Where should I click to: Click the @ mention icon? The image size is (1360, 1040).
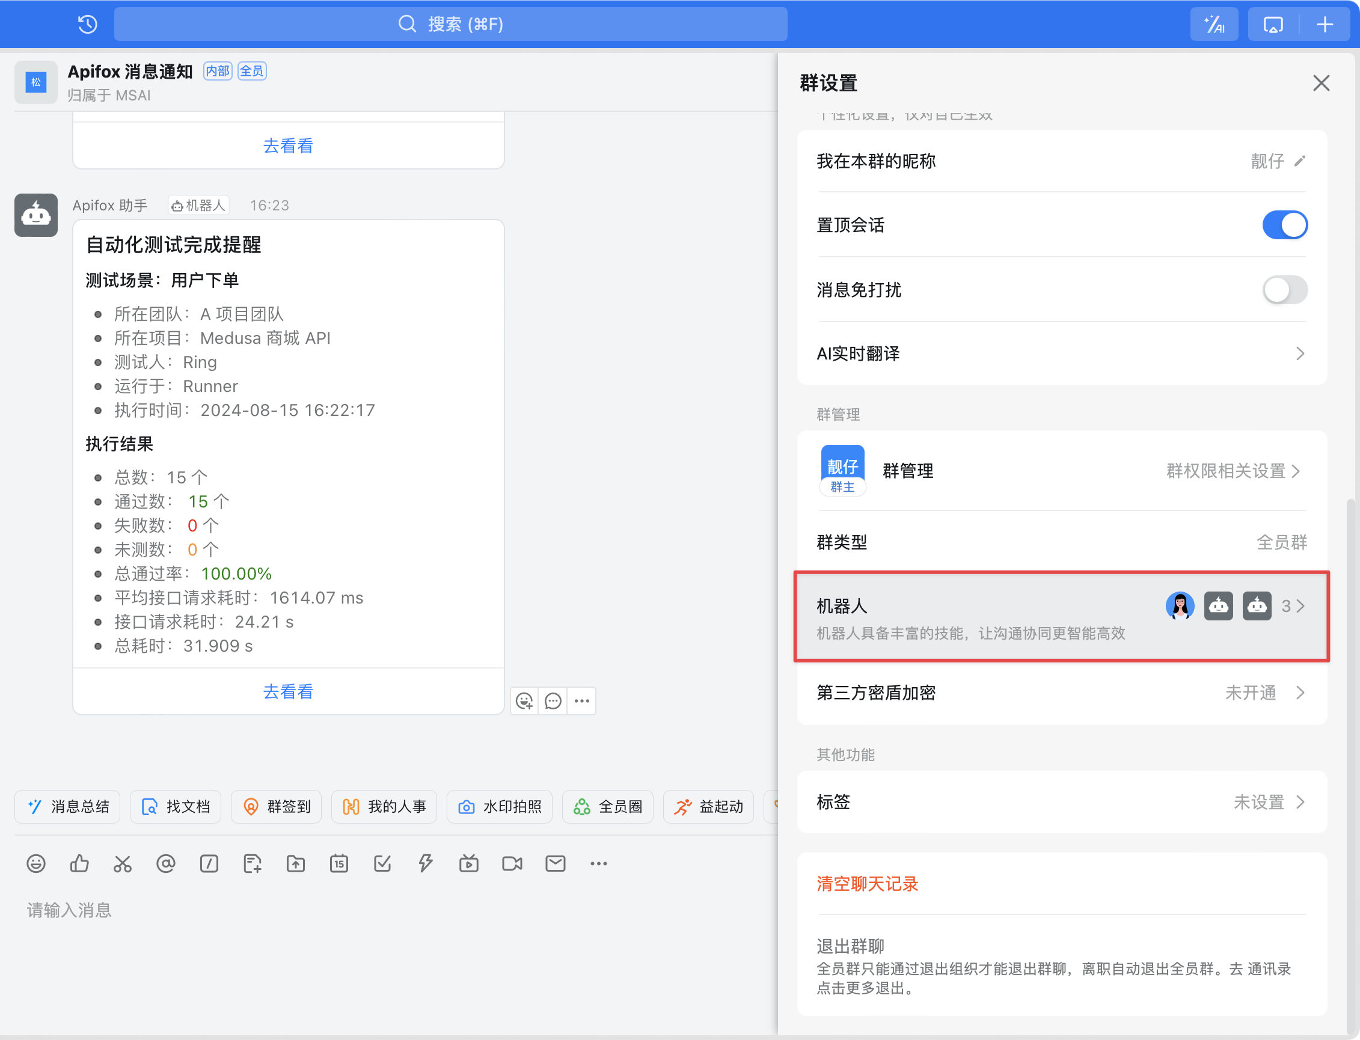point(166,864)
